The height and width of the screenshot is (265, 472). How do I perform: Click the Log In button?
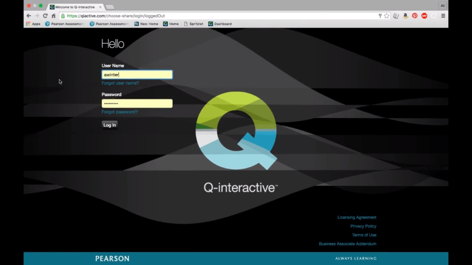tap(110, 125)
